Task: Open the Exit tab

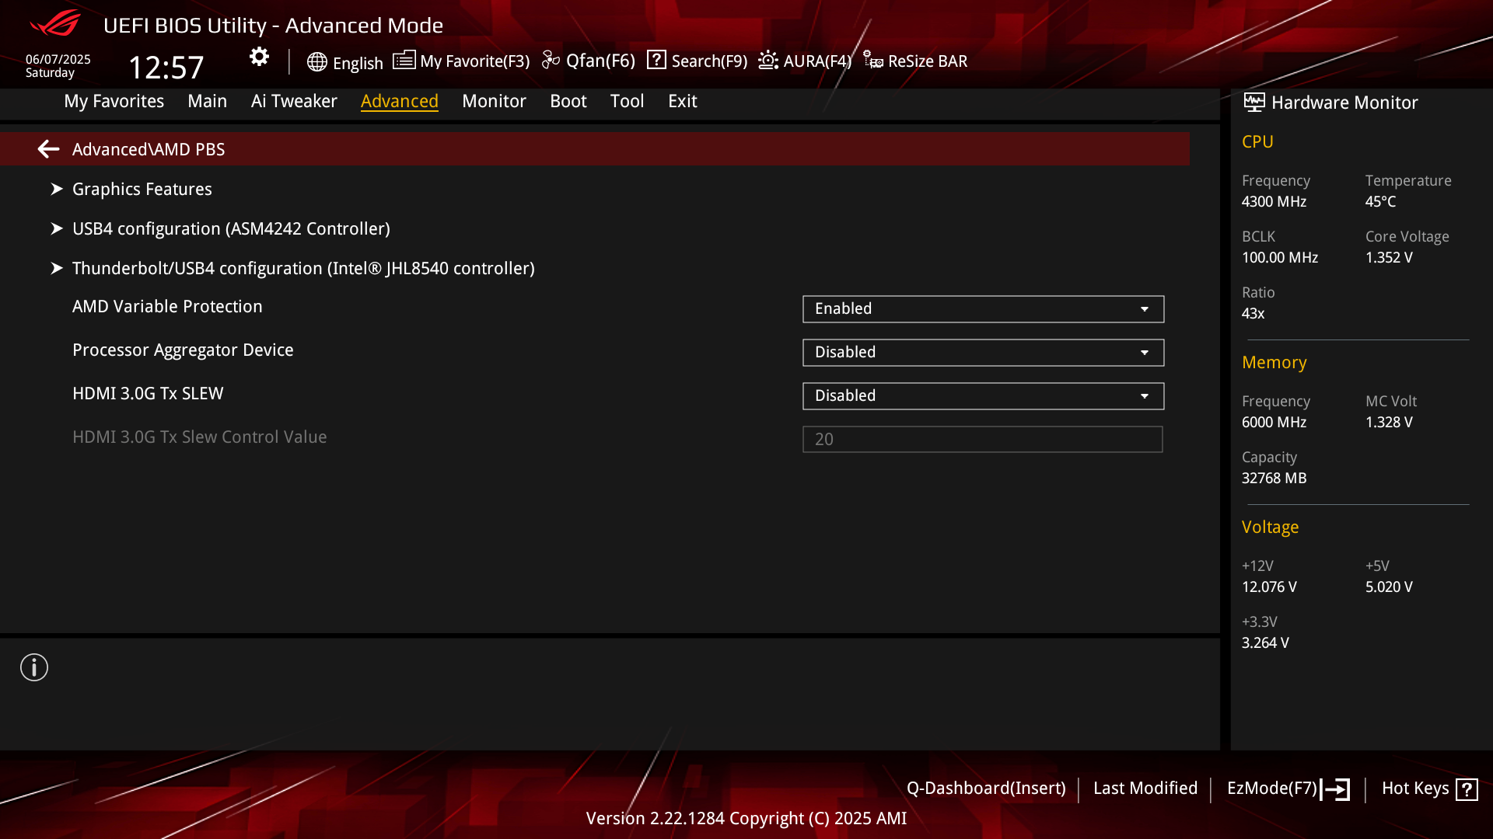Action: pos(682,101)
